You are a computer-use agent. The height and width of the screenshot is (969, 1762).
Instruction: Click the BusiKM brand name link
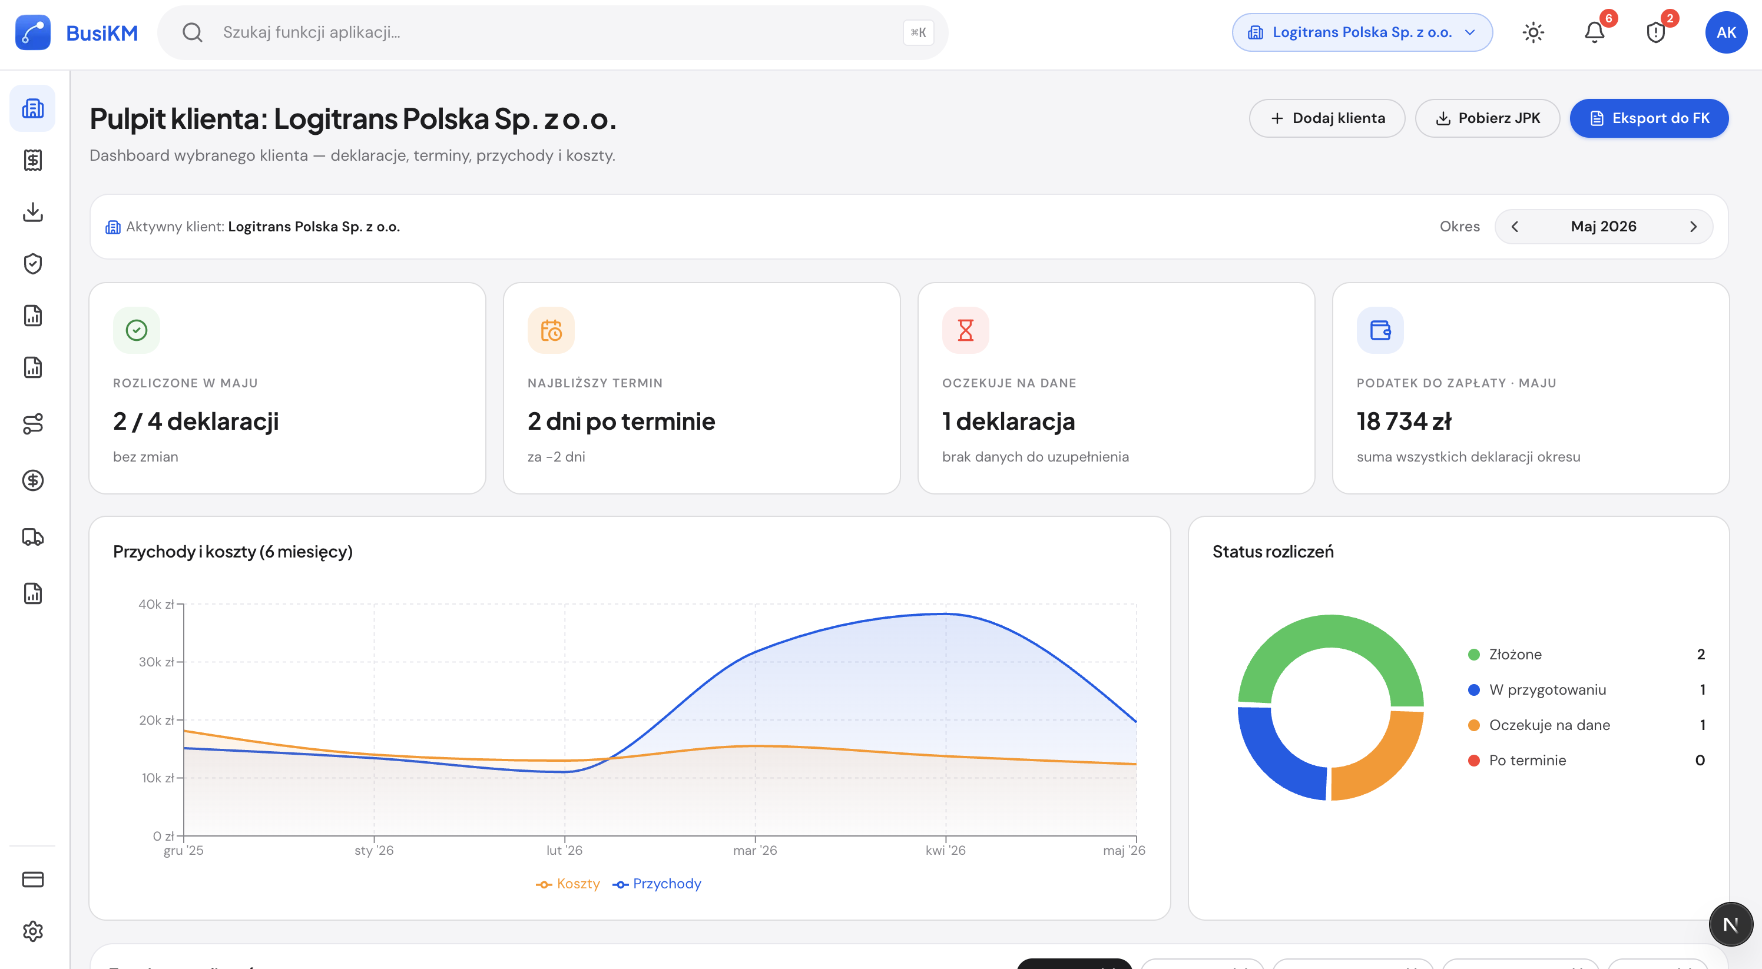click(102, 33)
